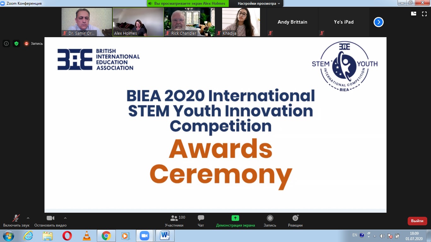Expand video options arrow next to camera
Image resolution: width=431 pixels, height=242 pixels.
[65, 218]
